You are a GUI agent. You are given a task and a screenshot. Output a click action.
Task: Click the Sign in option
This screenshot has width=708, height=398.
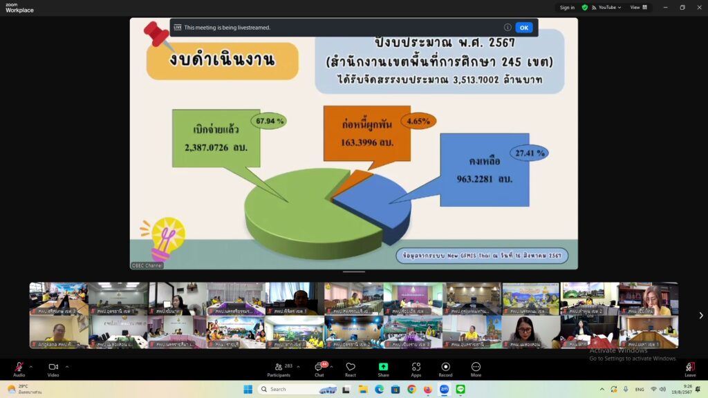(x=567, y=8)
